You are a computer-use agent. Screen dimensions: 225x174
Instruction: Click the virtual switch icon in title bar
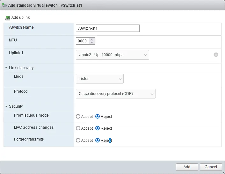(5, 5)
